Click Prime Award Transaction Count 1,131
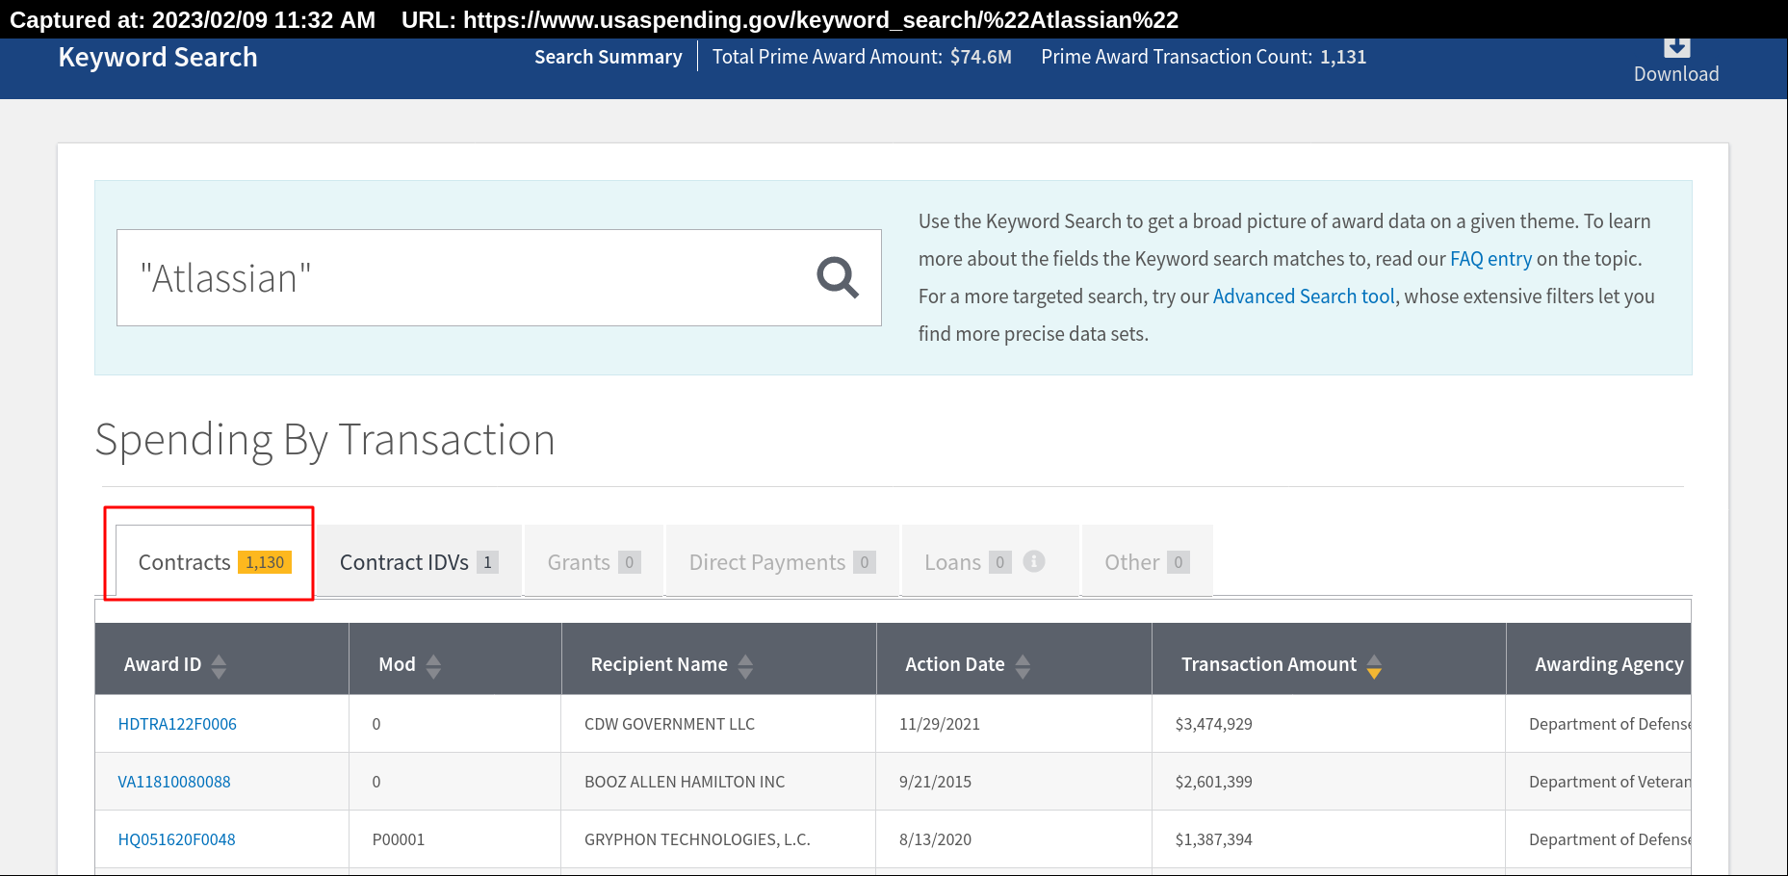This screenshot has height=876, width=1788. (1204, 57)
